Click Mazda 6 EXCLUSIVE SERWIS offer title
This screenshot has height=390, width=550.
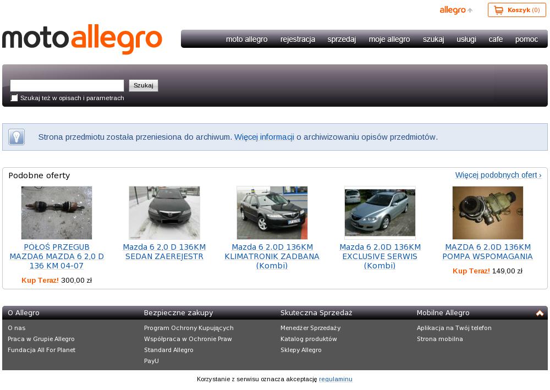tap(380, 256)
